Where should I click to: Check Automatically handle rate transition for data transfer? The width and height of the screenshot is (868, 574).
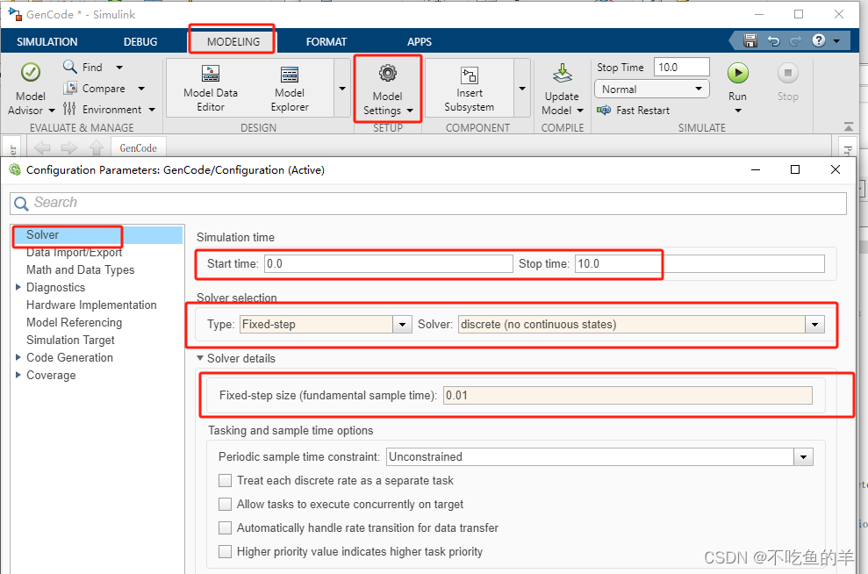pos(225,528)
